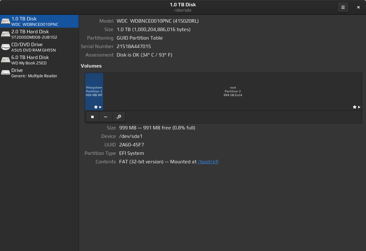This screenshot has height=251, width=366.
Task: Close the Disks window
Action: (358, 7)
